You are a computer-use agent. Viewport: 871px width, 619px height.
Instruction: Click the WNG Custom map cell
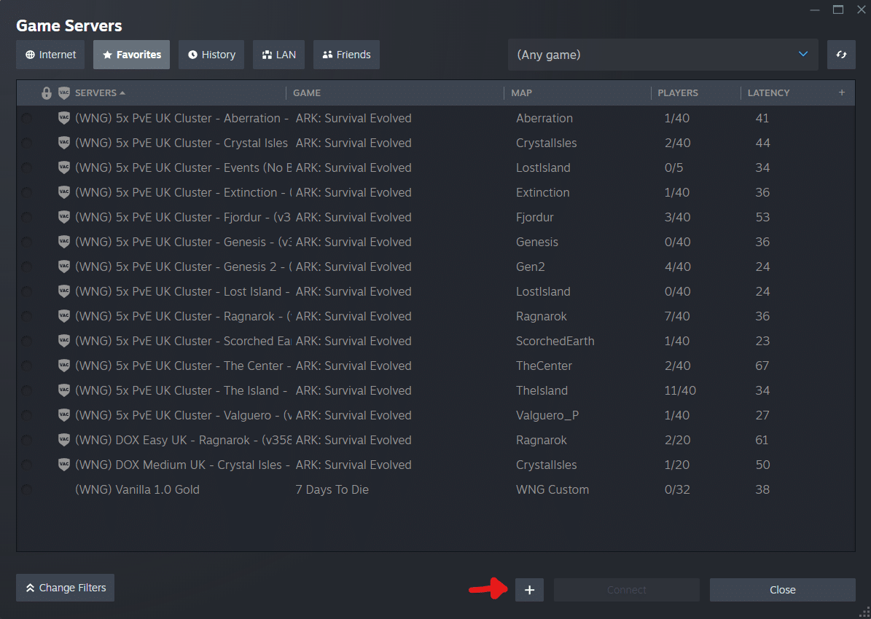coord(552,489)
